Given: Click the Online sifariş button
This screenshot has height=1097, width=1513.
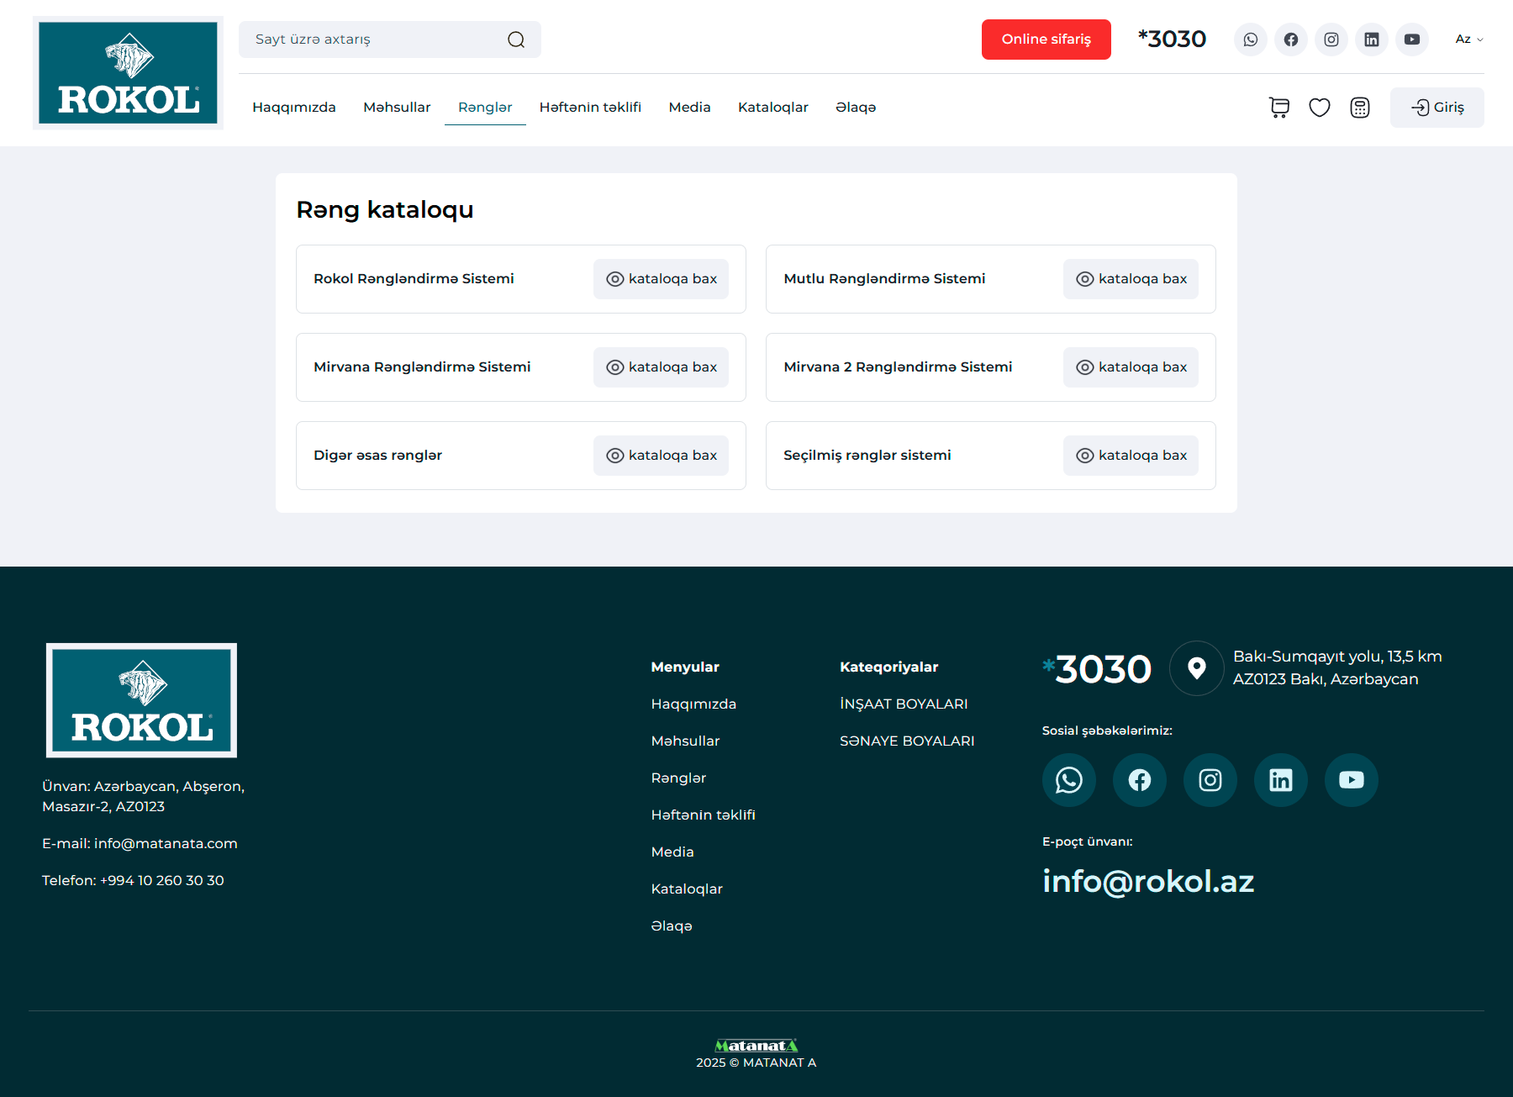Looking at the screenshot, I should pyautogui.click(x=1046, y=40).
